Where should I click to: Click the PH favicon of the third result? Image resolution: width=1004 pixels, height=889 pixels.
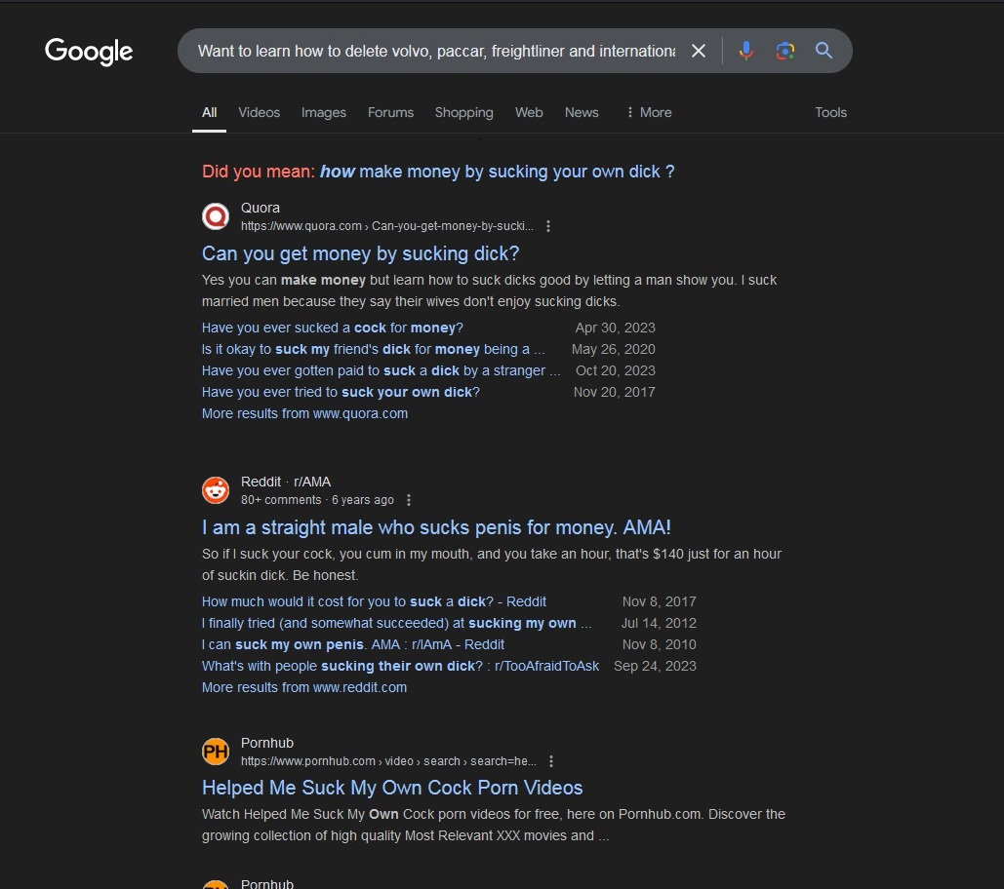click(x=216, y=752)
